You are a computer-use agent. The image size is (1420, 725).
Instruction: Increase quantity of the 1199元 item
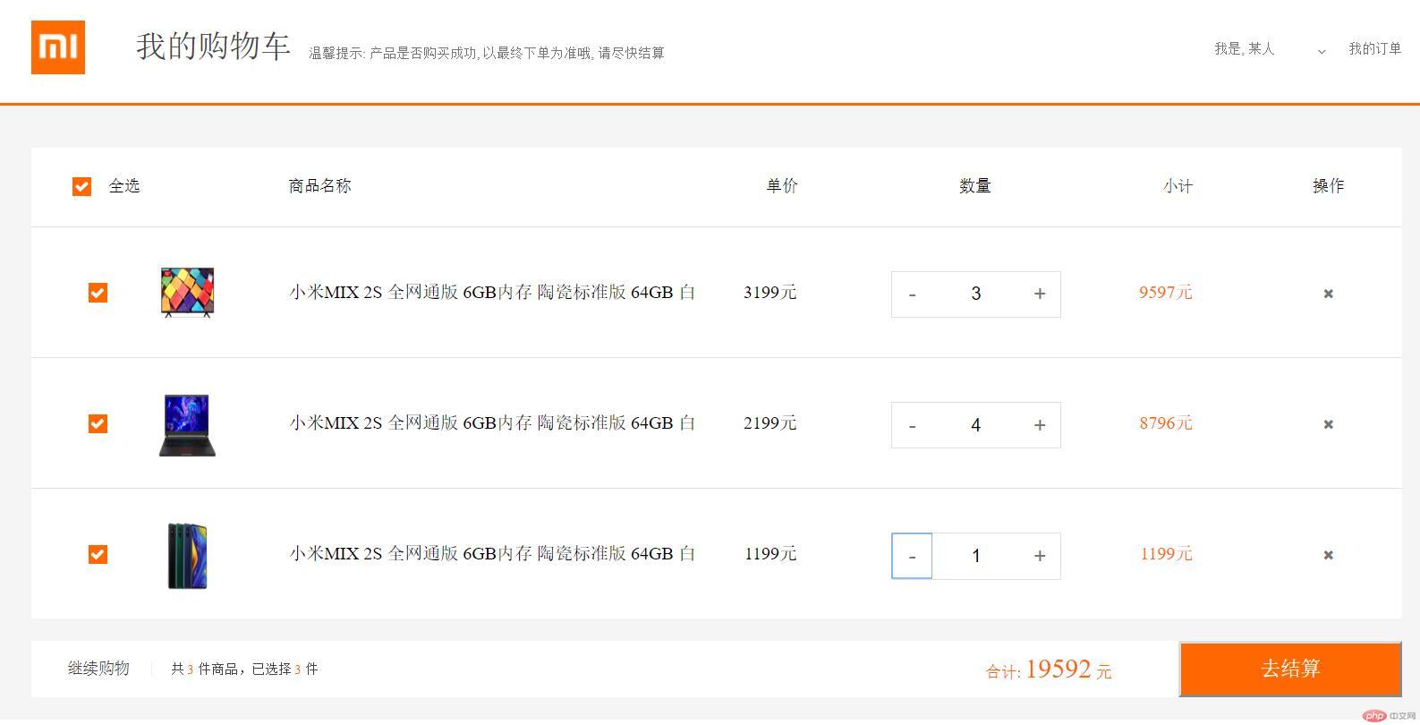[1040, 556]
